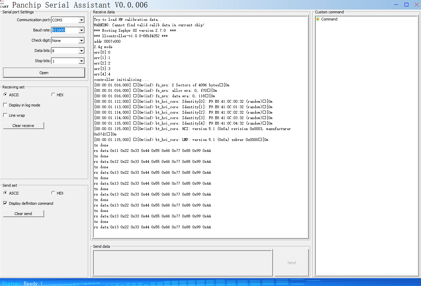Click the 'Try to load HW calibration data' line
Screen dimensions: 421x286
click(128, 19)
